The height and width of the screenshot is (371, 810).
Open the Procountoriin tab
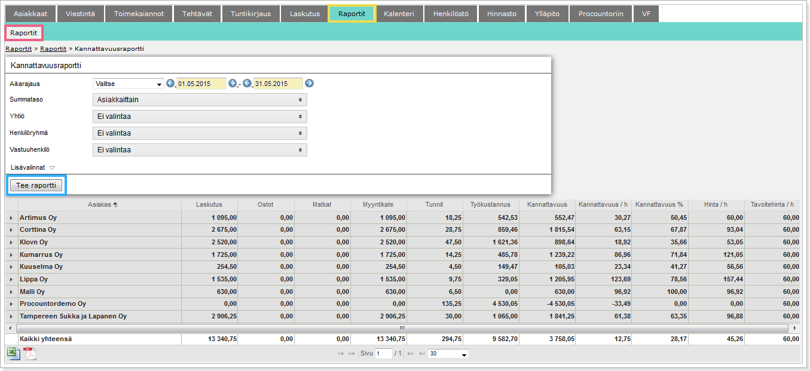[601, 14]
